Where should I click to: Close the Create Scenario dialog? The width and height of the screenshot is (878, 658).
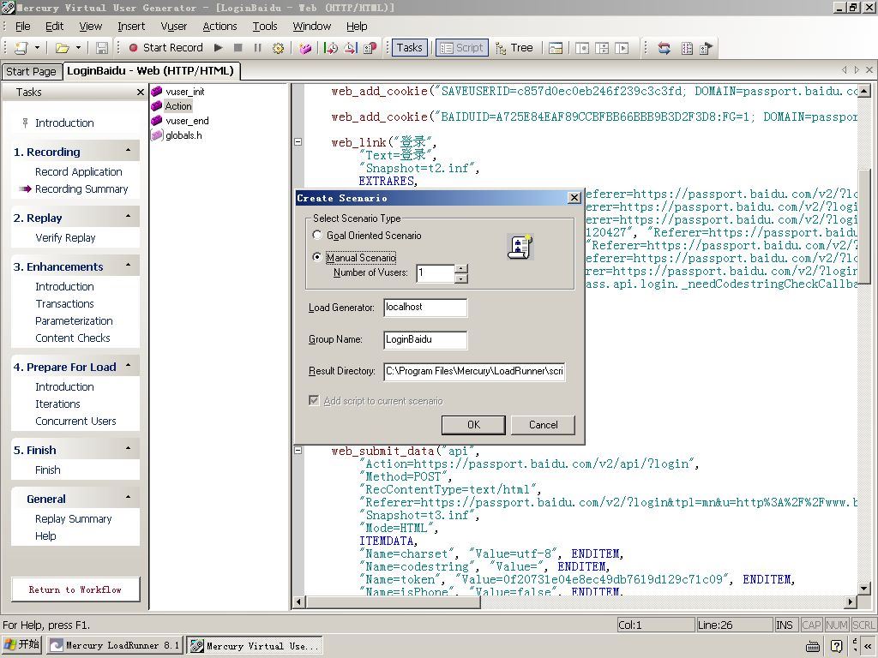[574, 198]
